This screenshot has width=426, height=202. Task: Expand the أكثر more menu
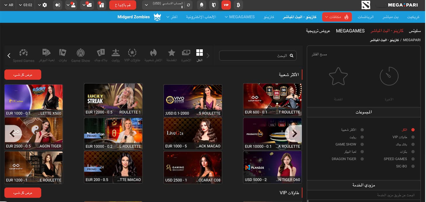(172, 17)
